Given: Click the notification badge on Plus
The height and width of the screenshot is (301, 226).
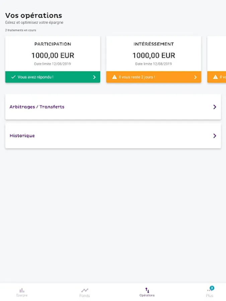Looking at the screenshot, I should [x=212, y=288].
